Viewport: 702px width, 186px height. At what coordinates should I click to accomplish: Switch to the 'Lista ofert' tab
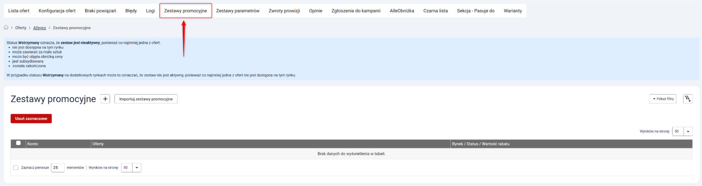(19, 11)
